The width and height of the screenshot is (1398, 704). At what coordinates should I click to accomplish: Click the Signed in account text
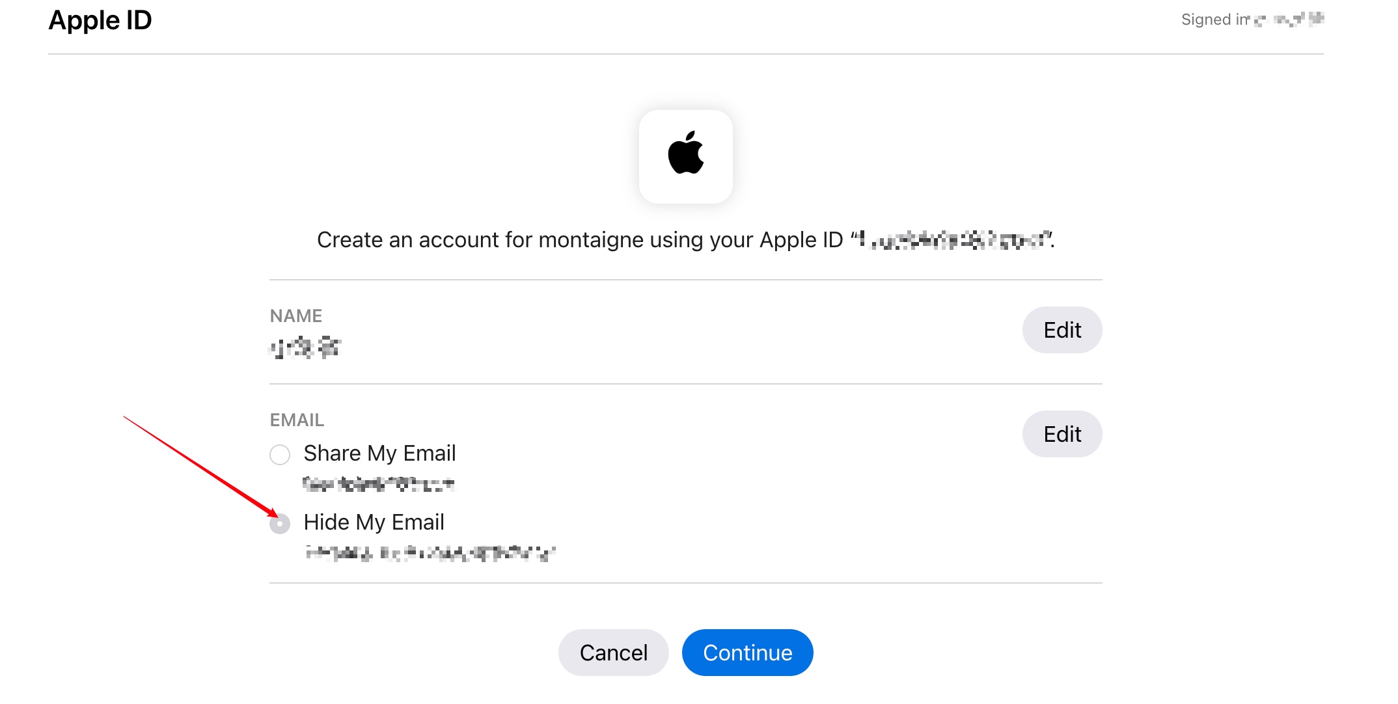click(x=1252, y=20)
